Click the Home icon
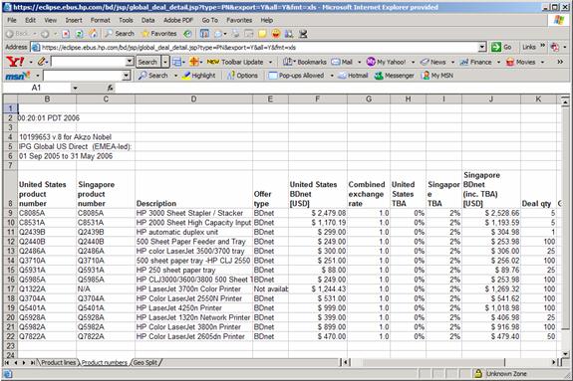This screenshot has height=381, width=573. 94,34
